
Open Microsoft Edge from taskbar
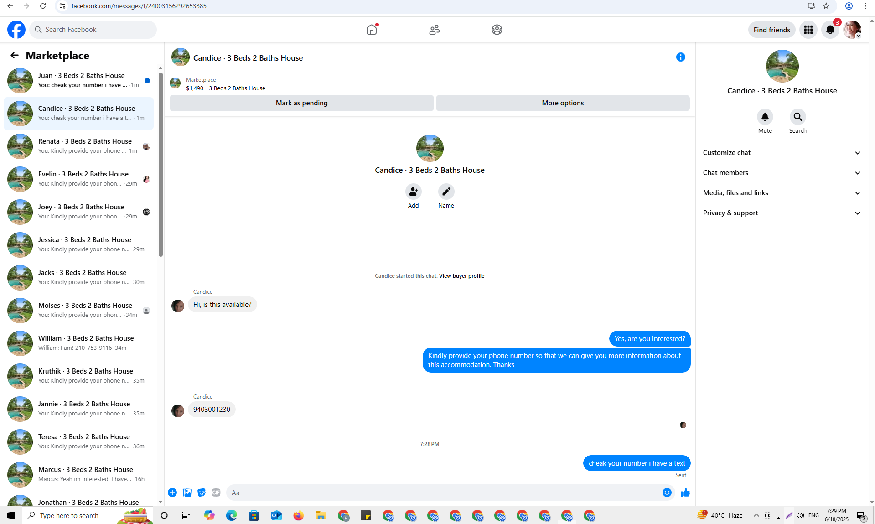(232, 515)
